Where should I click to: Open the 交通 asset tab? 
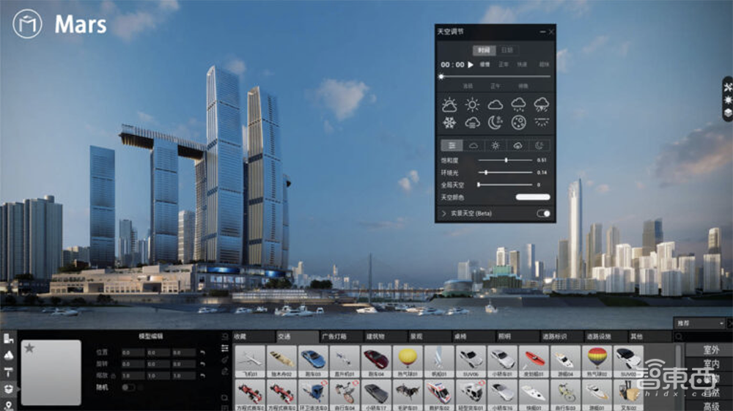284,336
